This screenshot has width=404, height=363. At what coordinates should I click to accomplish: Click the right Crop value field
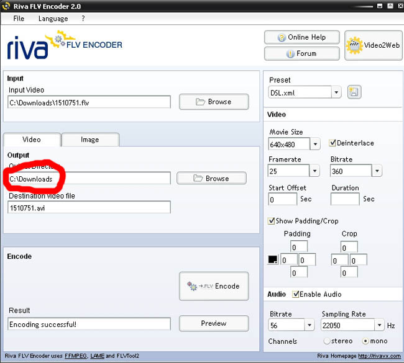click(x=359, y=260)
